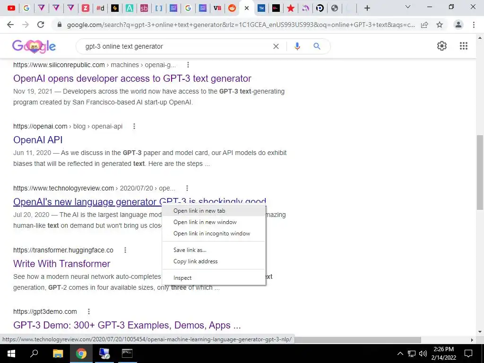484x363 pixels.
Task: Click the vertical page scrollbar thumb
Action: pos(480,172)
